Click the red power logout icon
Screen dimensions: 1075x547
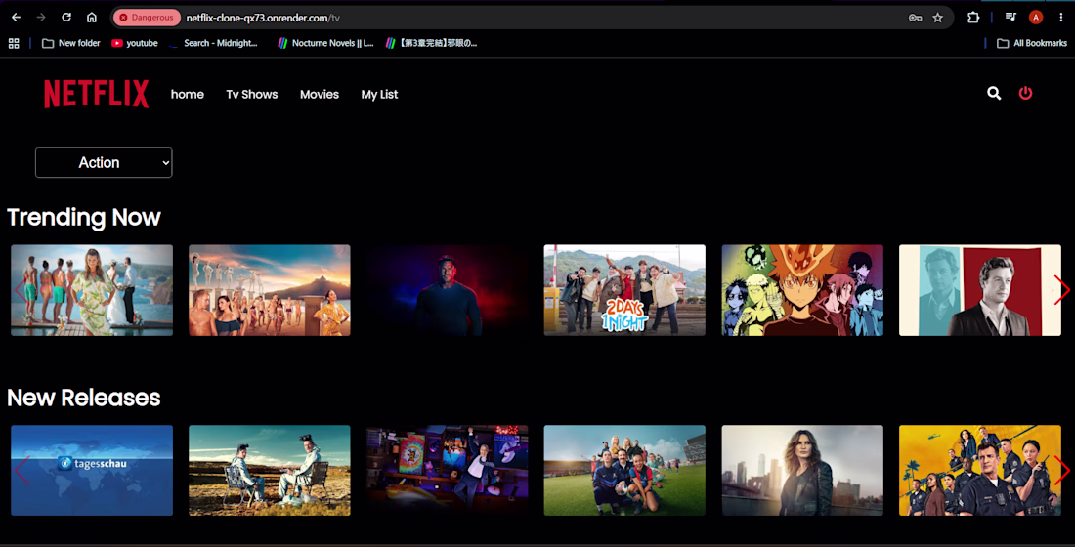click(x=1025, y=93)
